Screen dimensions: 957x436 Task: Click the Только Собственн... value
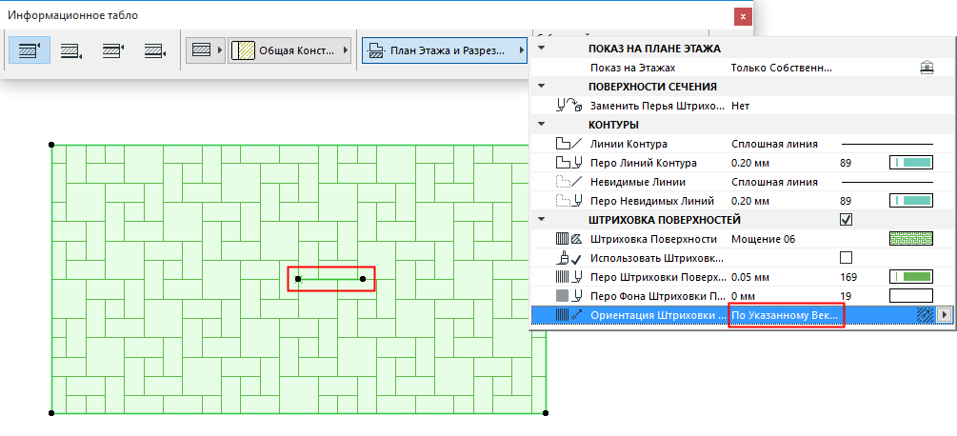tap(782, 68)
